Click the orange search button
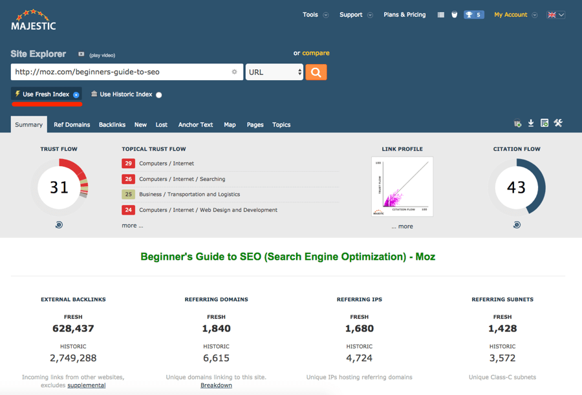The width and height of the screenshot is (582, 395). coord(316,72)
